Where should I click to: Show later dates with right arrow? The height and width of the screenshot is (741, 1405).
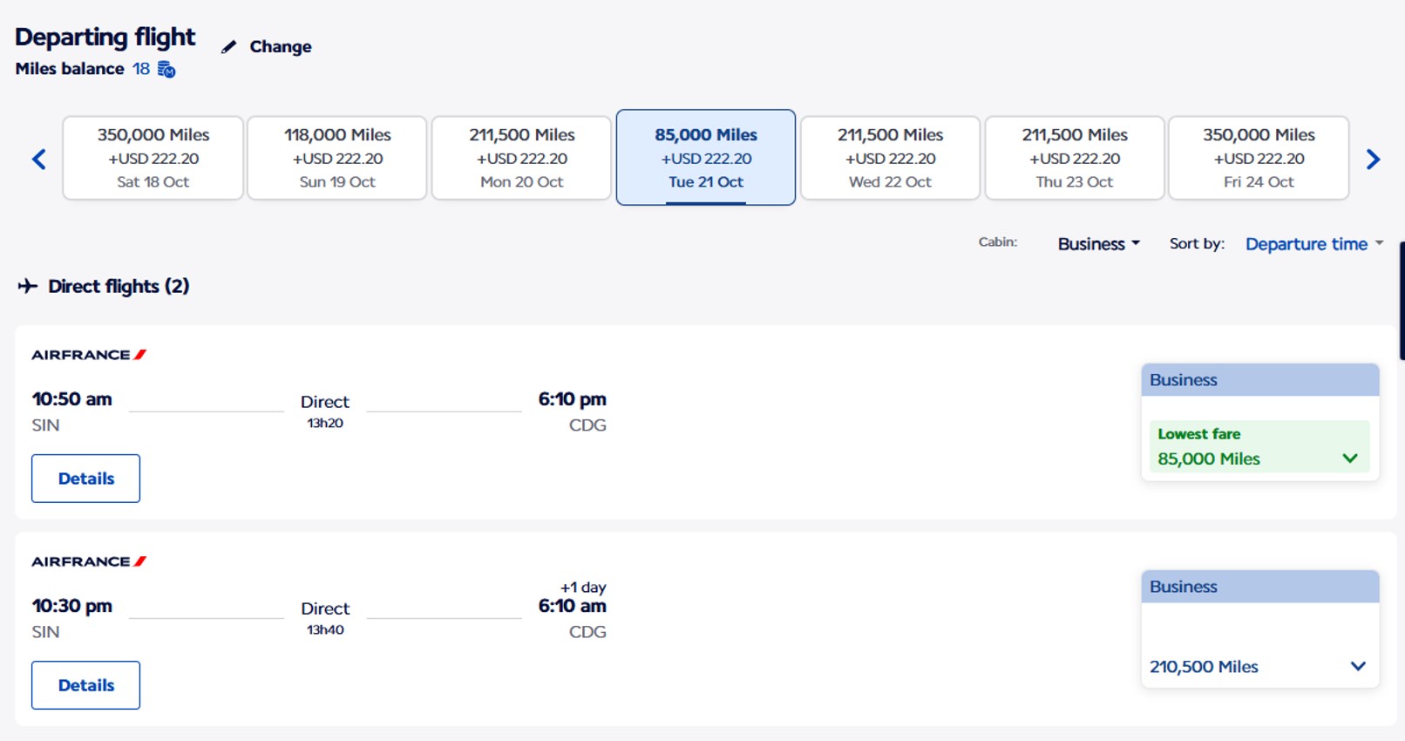coord(1374,159)
